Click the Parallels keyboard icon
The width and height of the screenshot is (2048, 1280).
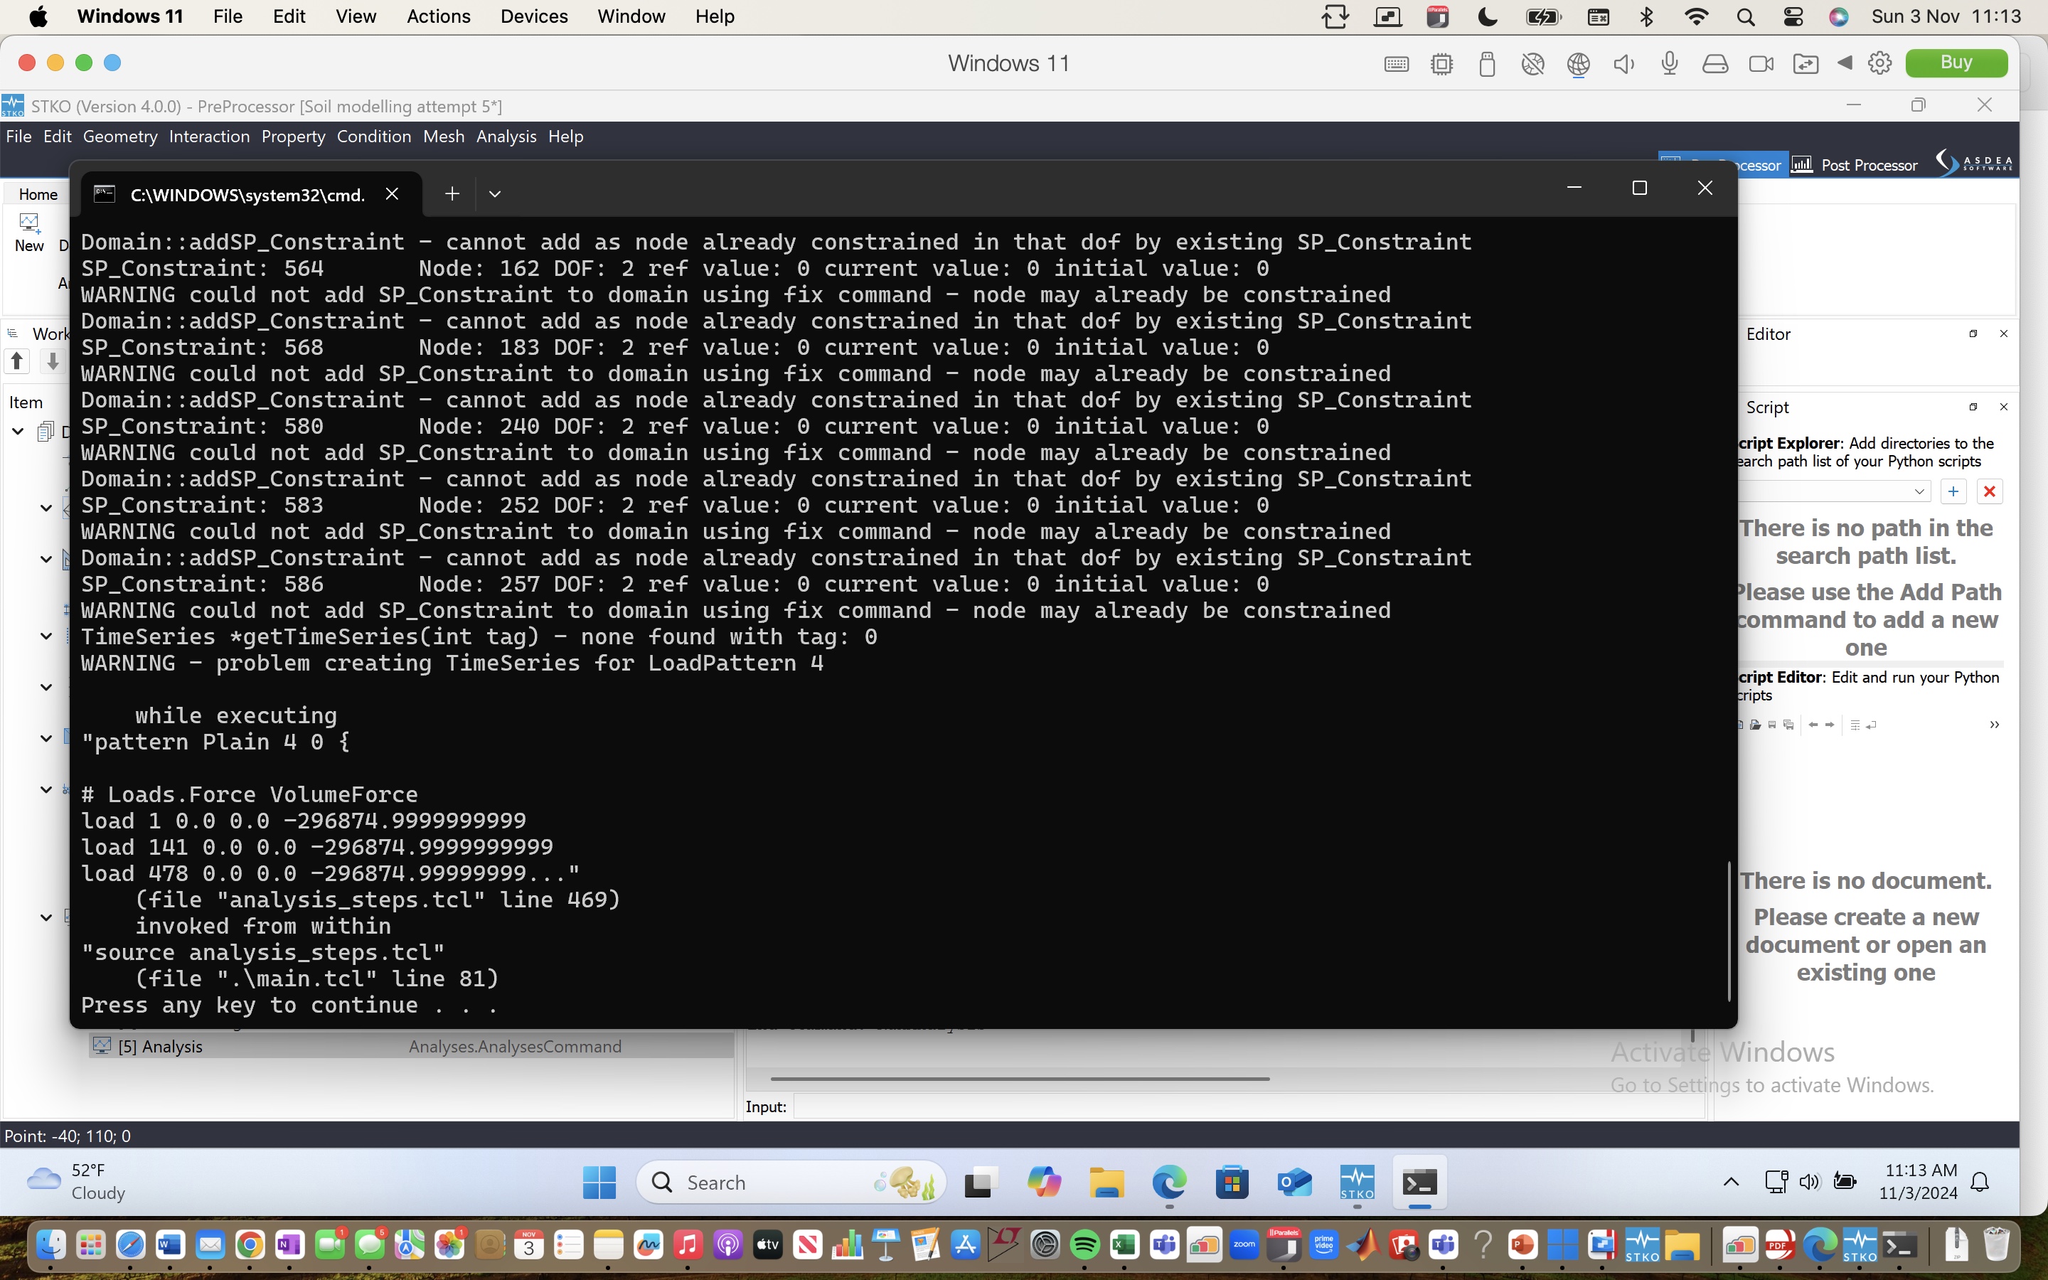pos(1397,63)
